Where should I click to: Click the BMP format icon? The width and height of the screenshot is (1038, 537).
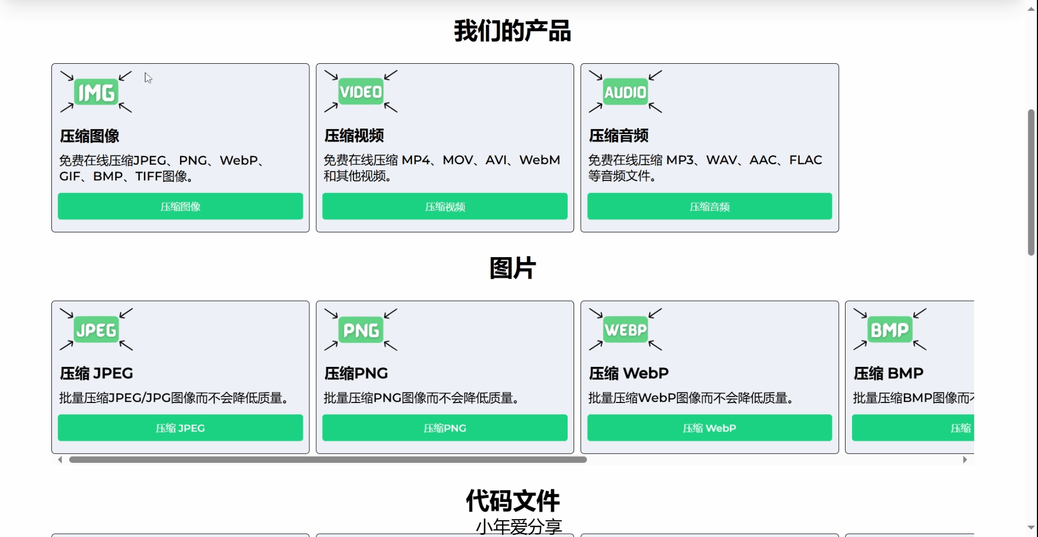click(x=890, y=330)
